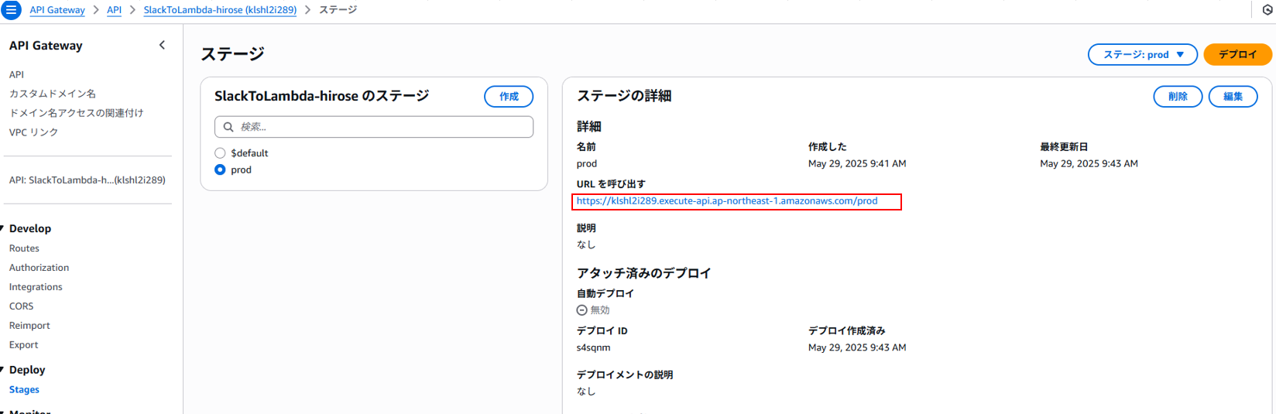Collapse the Develop section in sidebar

coord(2,228)
